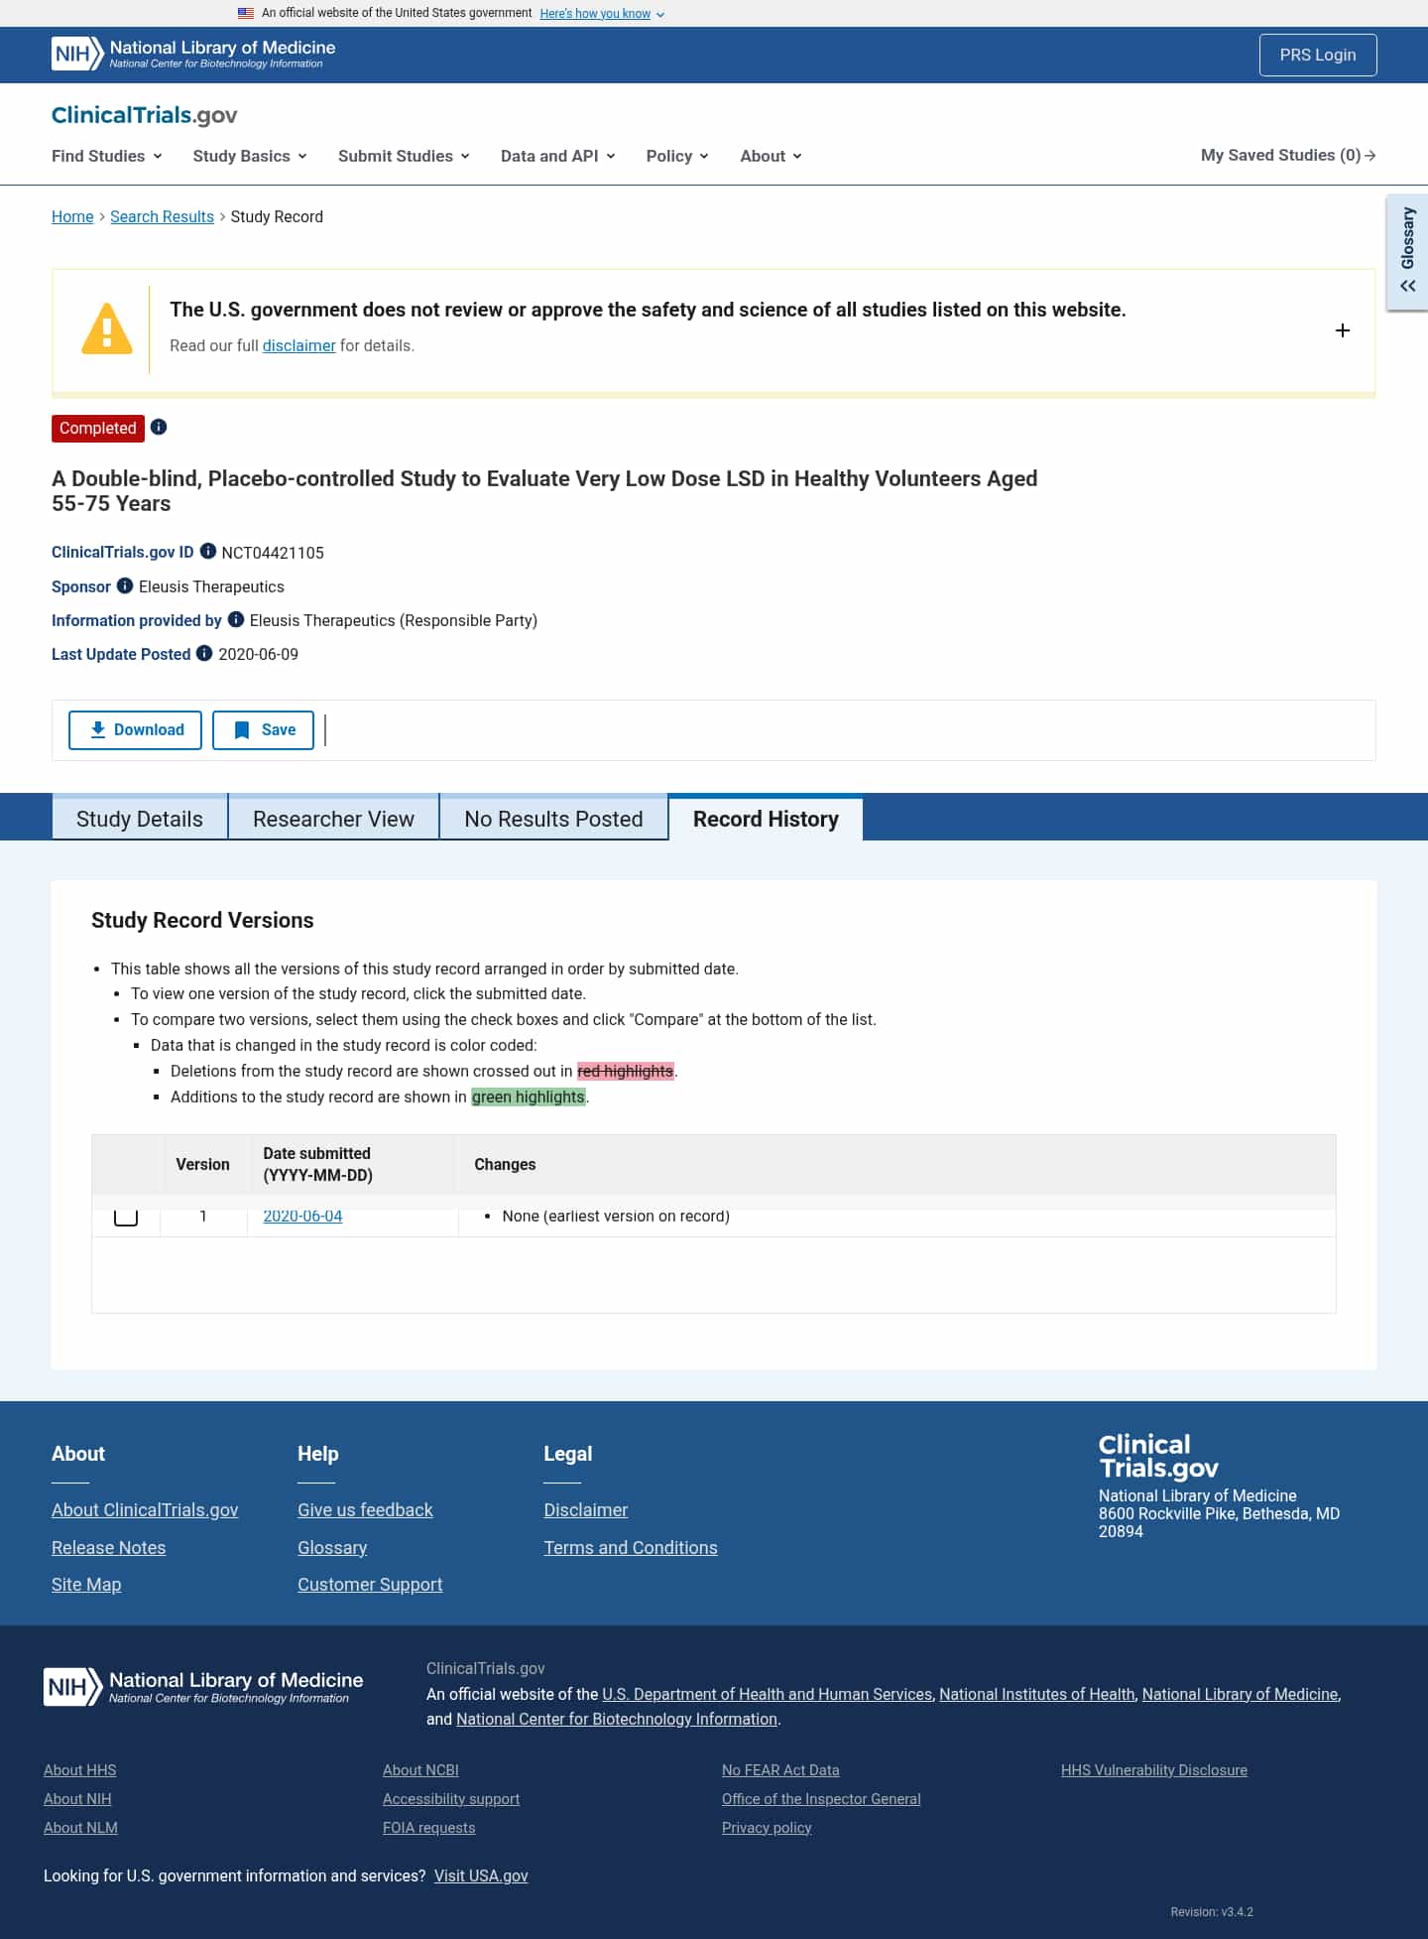Open the Glossary side panel

(1407, 252)
